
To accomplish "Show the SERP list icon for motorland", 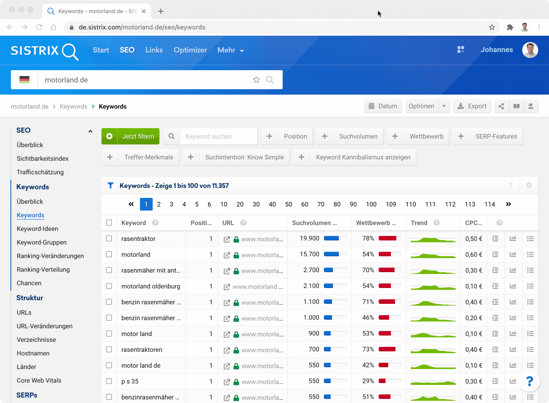I will pos(530,254).
